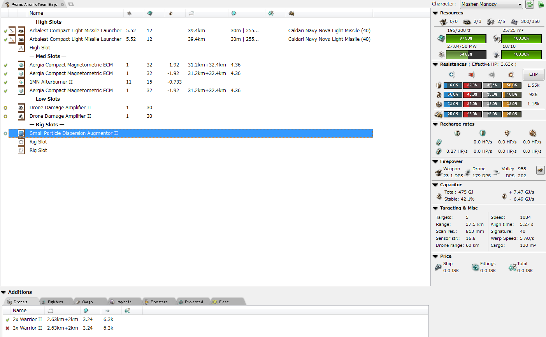
Task: Click the thermal resistance header icon
Action: (x=472, y=75)
